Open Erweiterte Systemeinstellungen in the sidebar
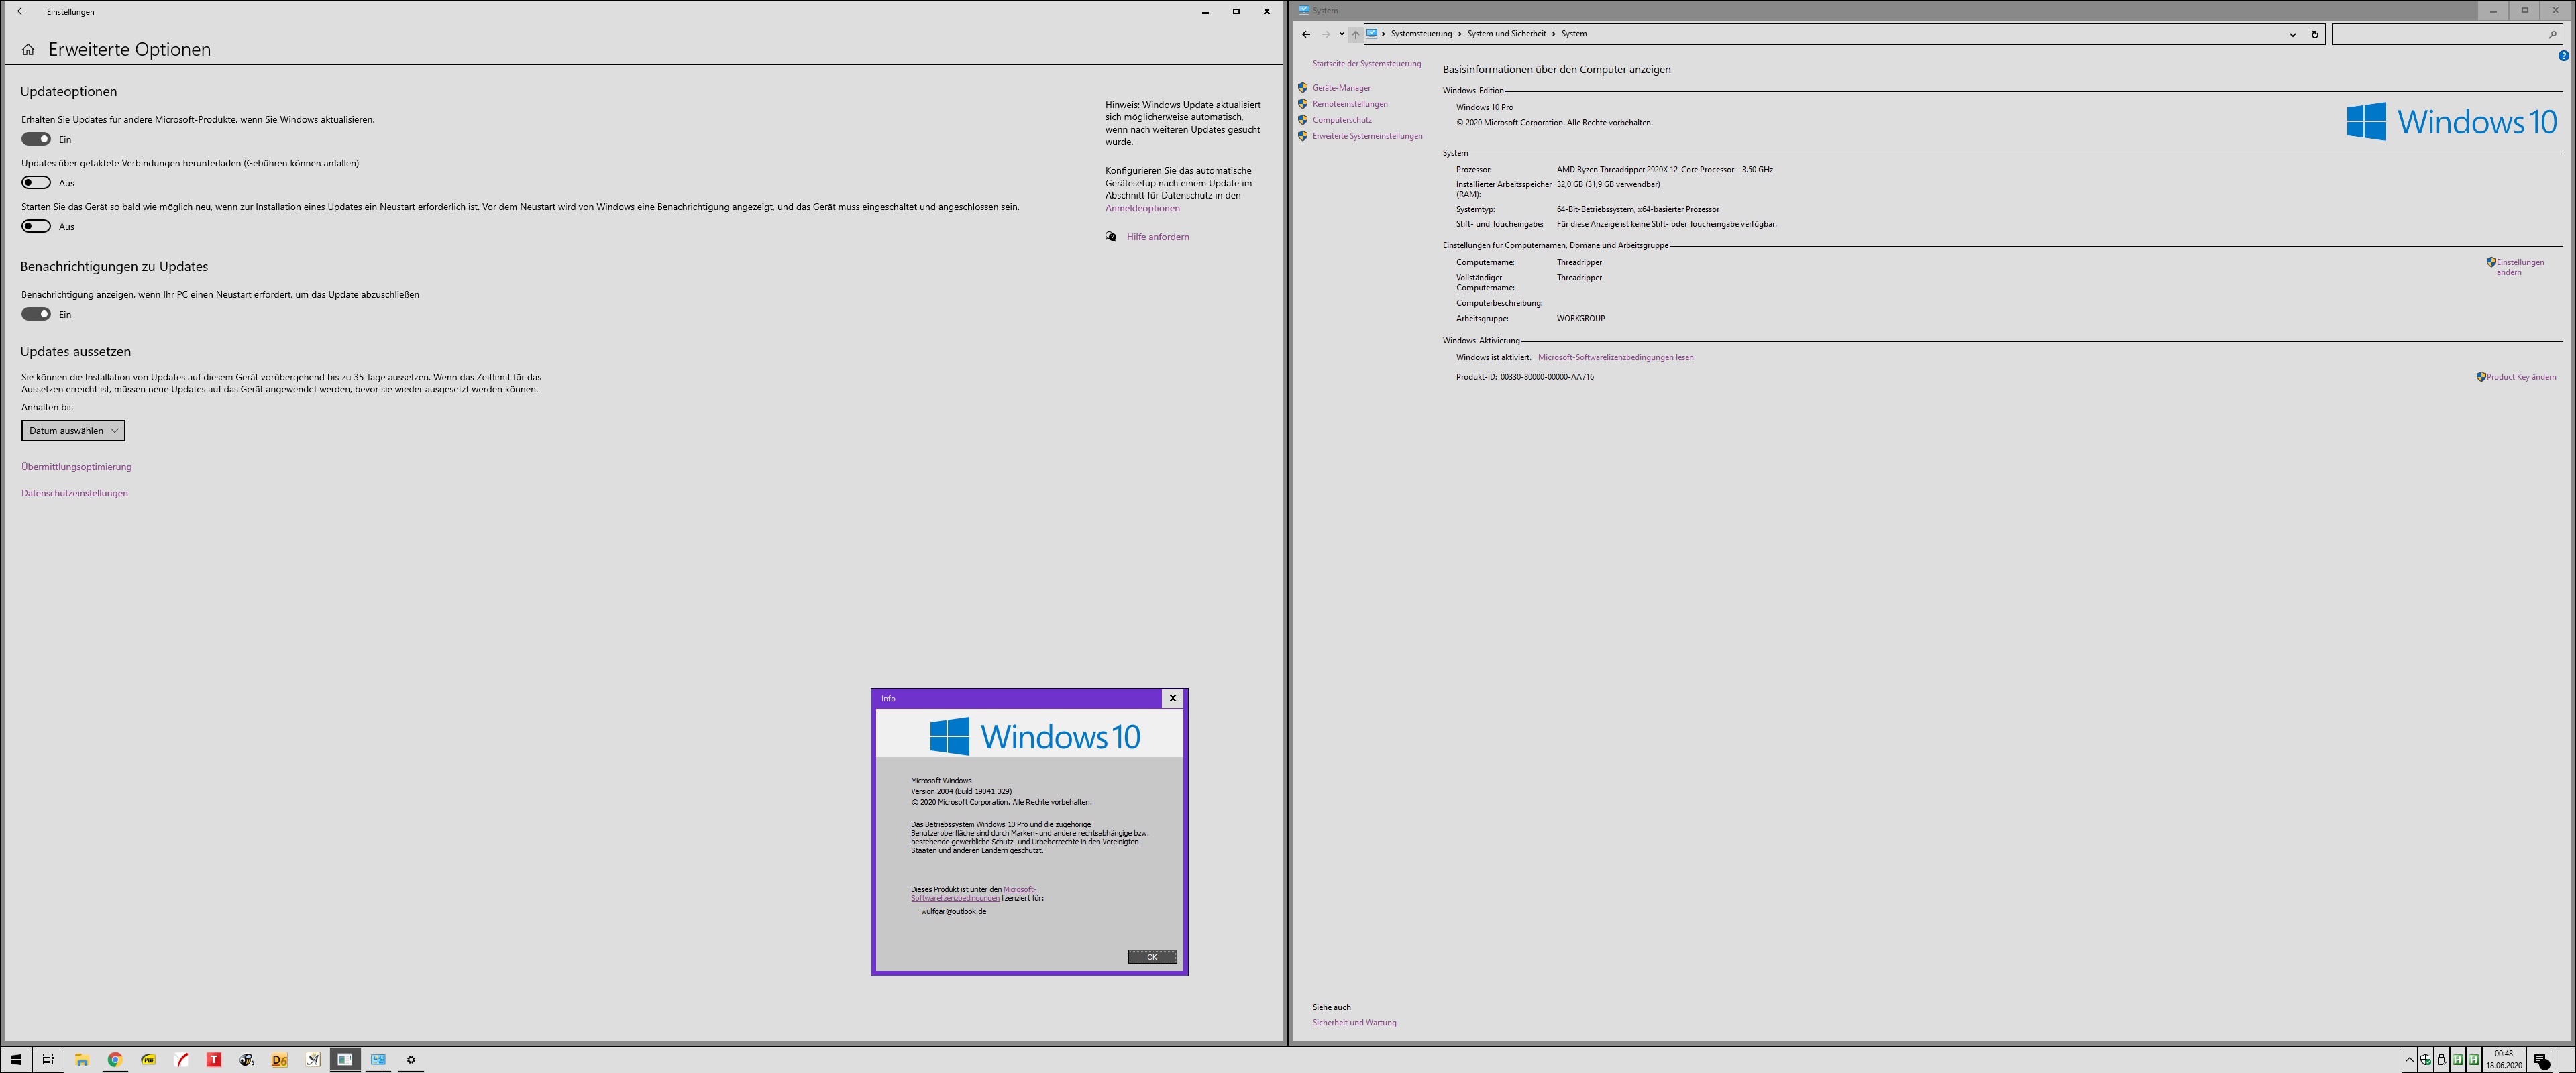 (1367, 136)
